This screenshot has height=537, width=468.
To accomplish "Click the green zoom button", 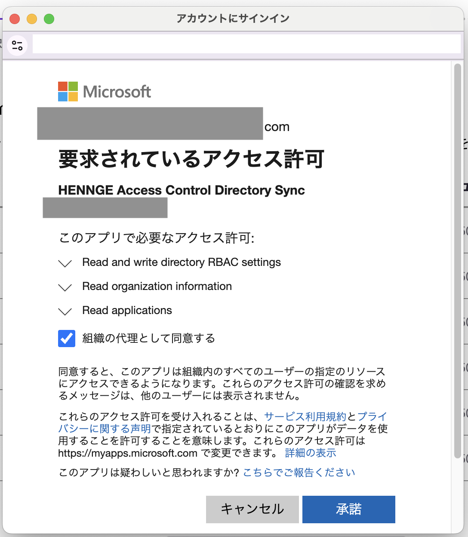I will pos(50,19).
